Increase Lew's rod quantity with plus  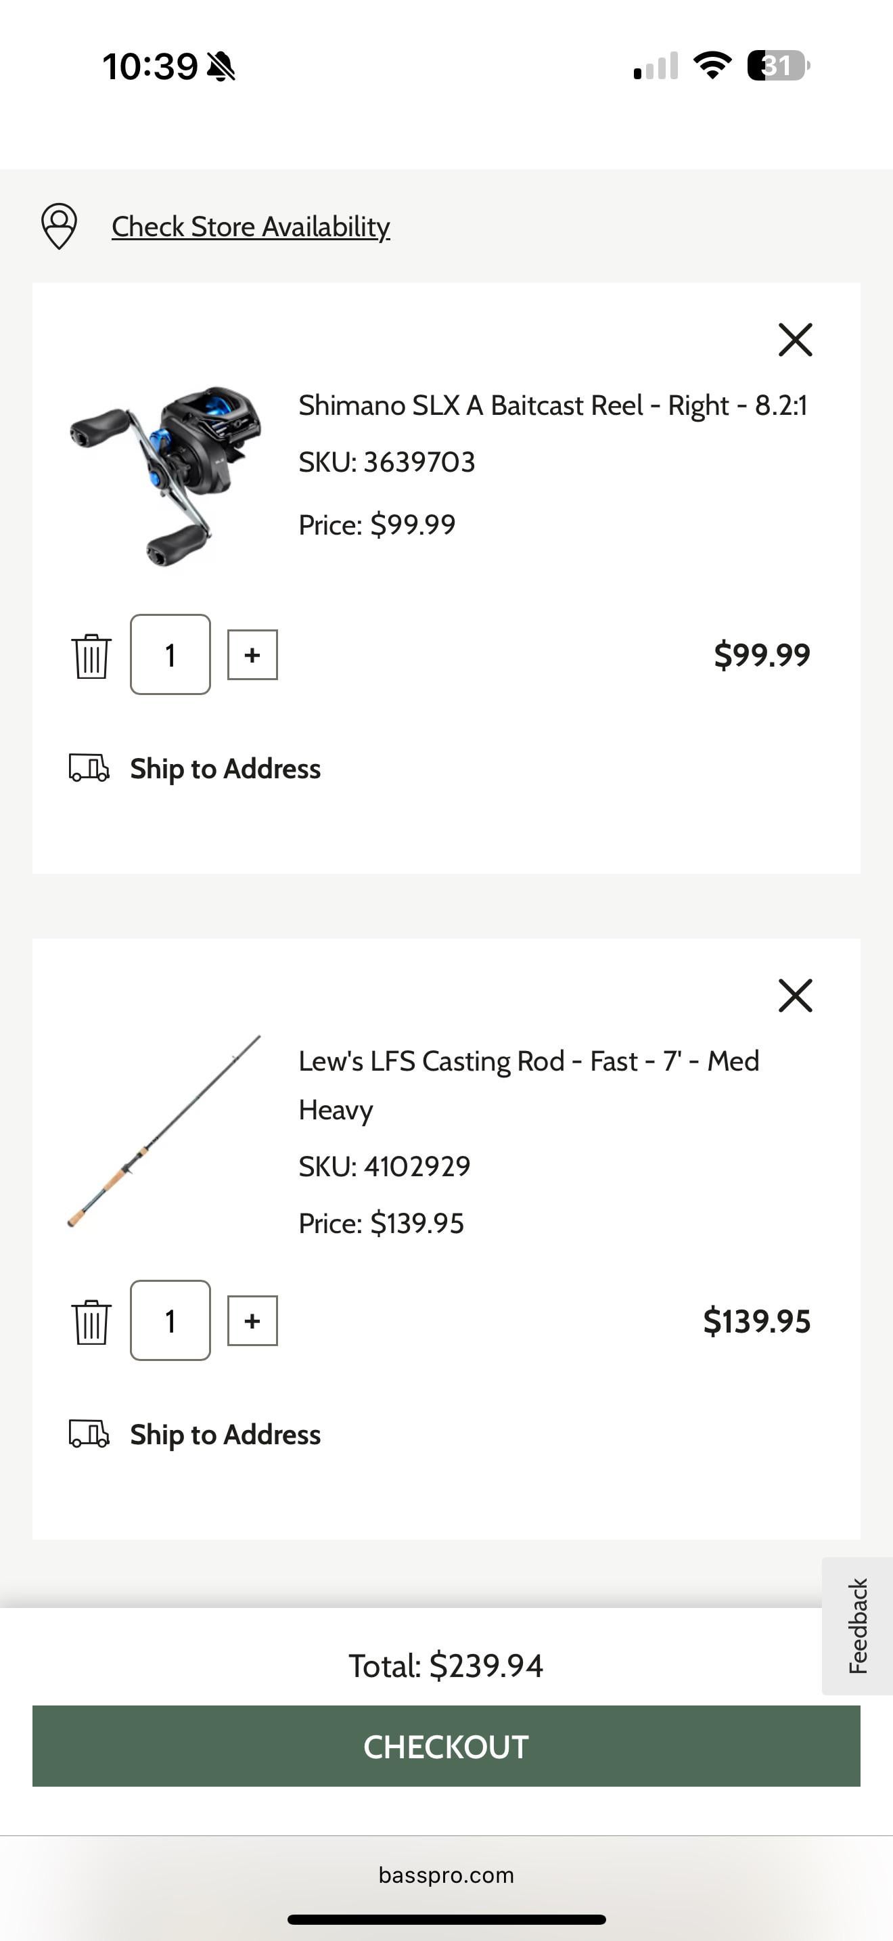click(x=252, y=1321)
